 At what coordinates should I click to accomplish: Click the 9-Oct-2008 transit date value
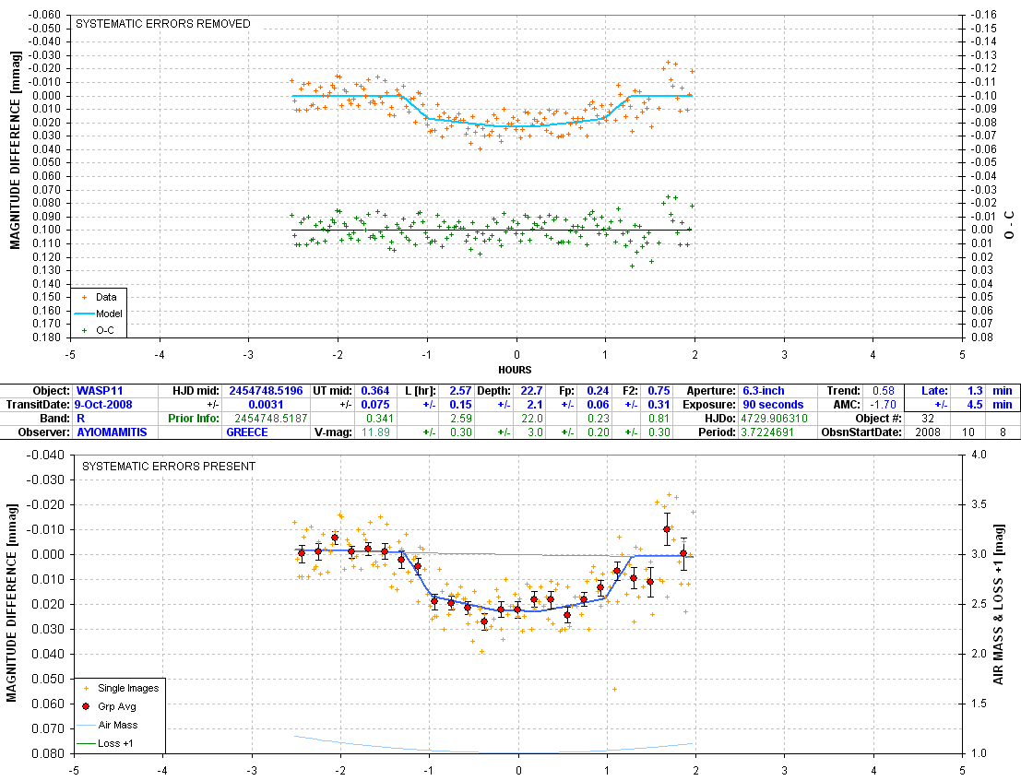(x=103, y=404)
